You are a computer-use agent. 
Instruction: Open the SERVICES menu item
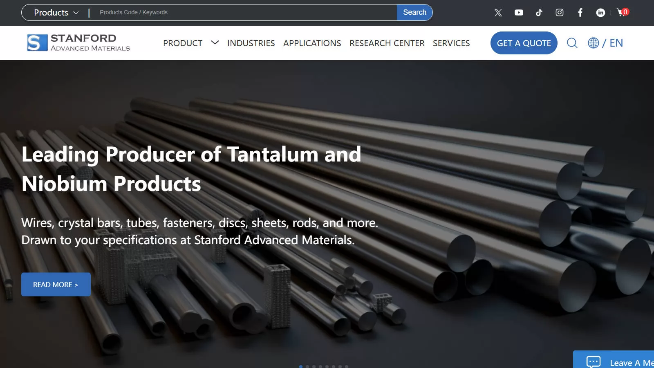[451, 43]
